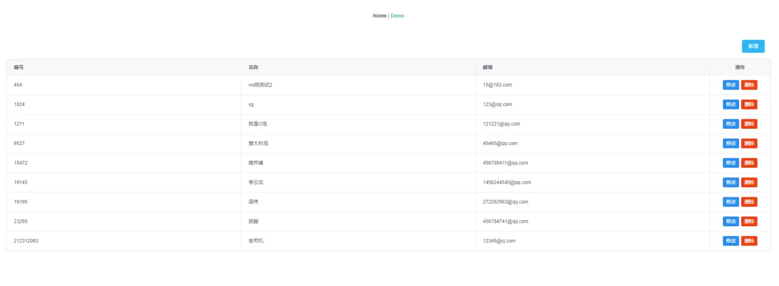Delete 李云龙's row with 删除
The height and width of the screenshot is (286, 779).
(x=749, y=182)
